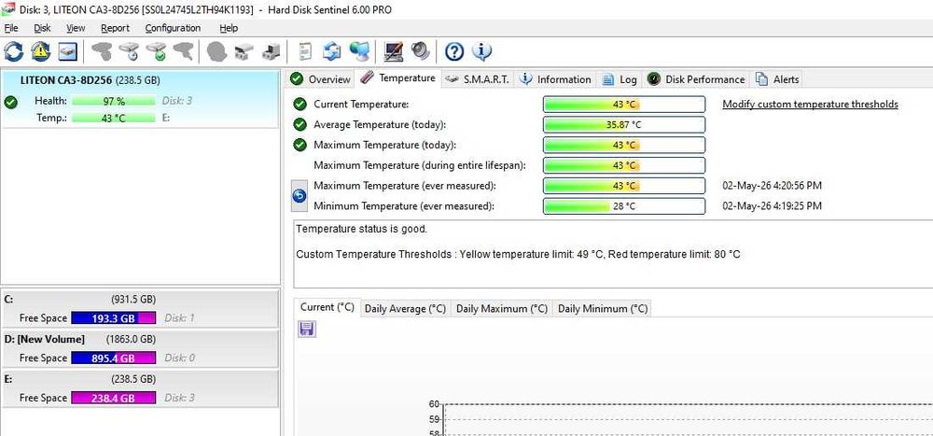The height and width of the screenshot is (436, 933).
Task: Click the disk beside computer toolbar icon
Action: click(x=271, y=52)
